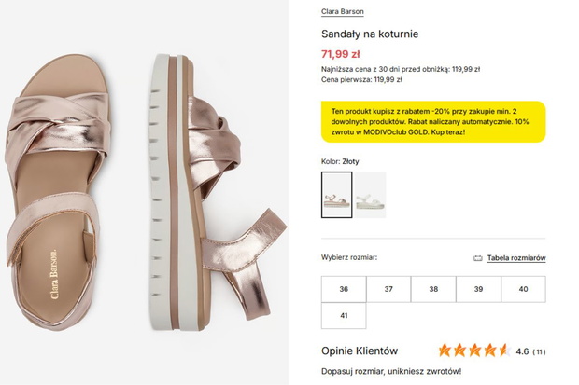Open the side-view sandal sole photo
Screen dimensions: 579x385
point(218,192)
